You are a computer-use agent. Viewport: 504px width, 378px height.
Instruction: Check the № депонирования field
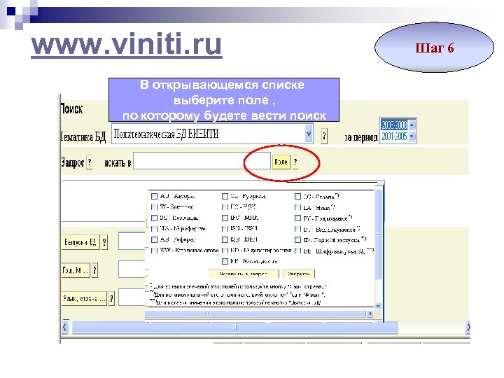(x=225, y=250)
